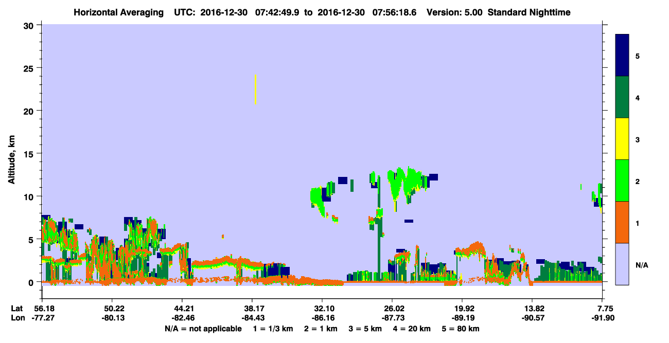The image size is (669, 343).
Task: Click longitude value -84.43
Action: tap(252, 318)
